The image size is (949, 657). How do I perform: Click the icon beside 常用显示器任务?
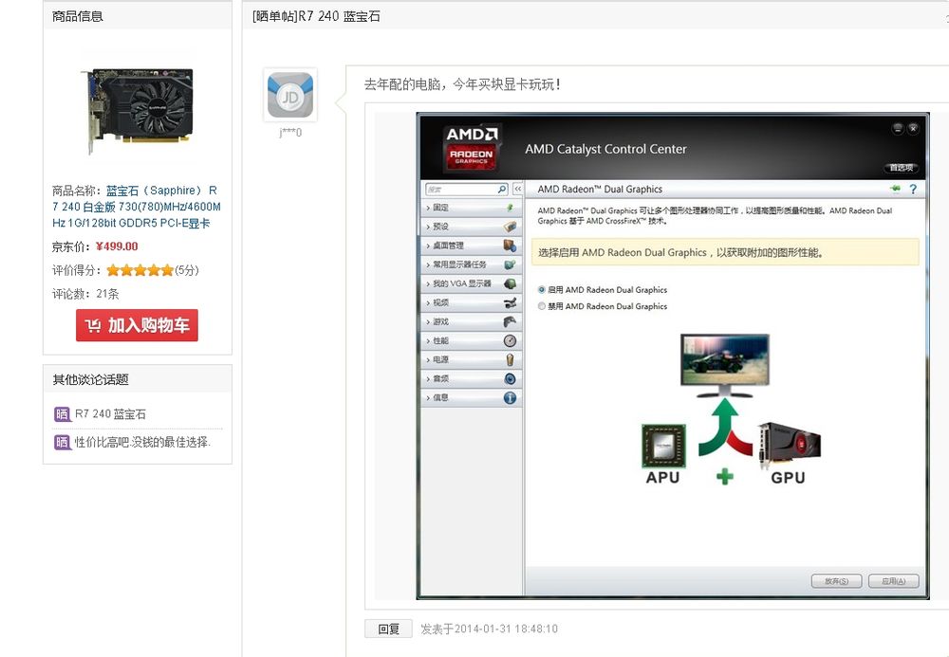point(510,265)
